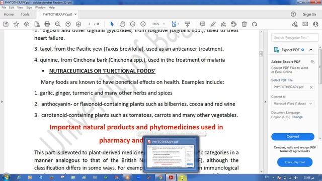Remove the selected PHYTOTHERAPY.pdf file
This screenshot has height=181, width=322.
tap(311, 87)
